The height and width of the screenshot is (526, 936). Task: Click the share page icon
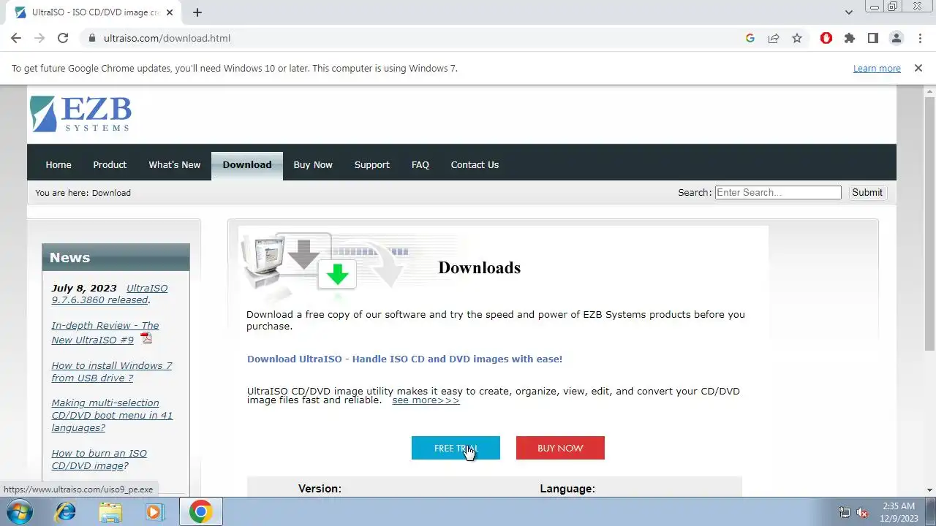(x=774, y=38)
